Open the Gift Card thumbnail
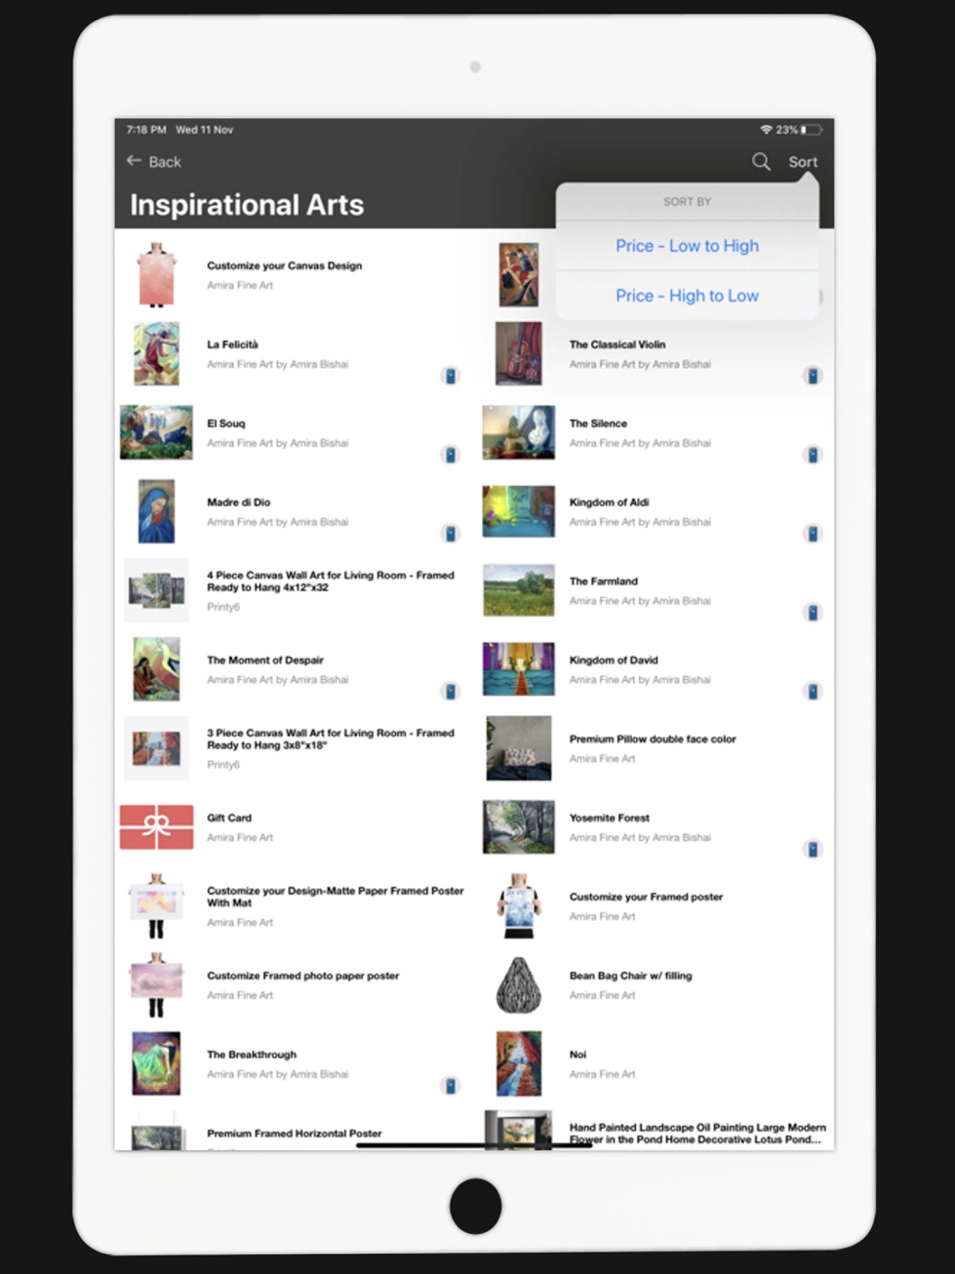This screenshot has height=1274, width=955. point(157,827)
